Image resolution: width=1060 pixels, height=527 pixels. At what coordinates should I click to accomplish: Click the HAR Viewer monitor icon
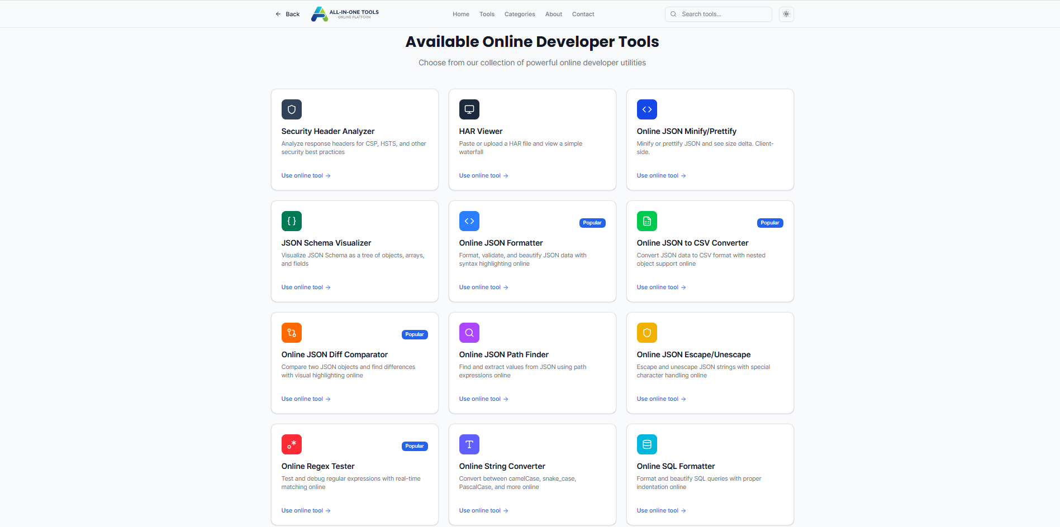click(x=469, y=109)
